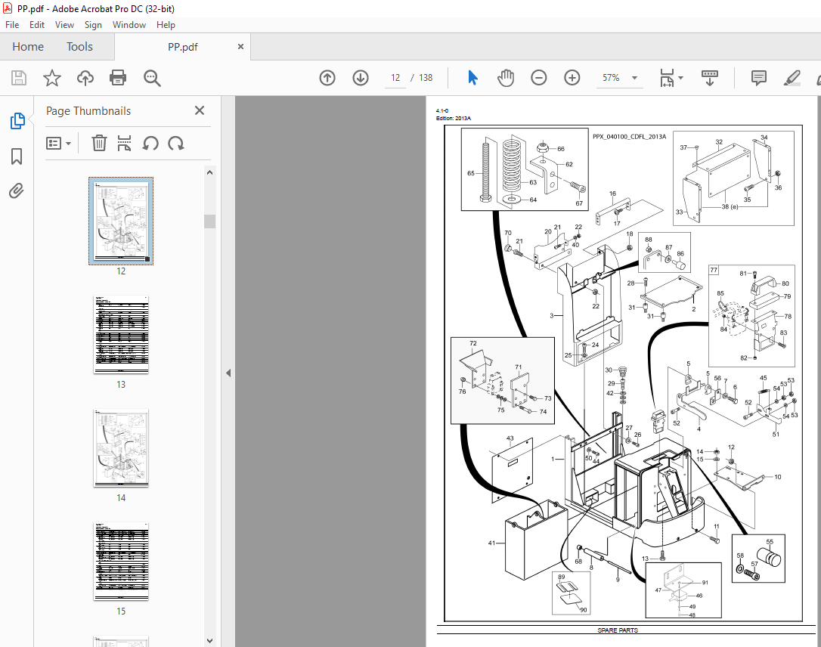Viewport: 821px width, 647px height.
Task: Select the page 14 thumbnail
Action: (x=121, y=448)
